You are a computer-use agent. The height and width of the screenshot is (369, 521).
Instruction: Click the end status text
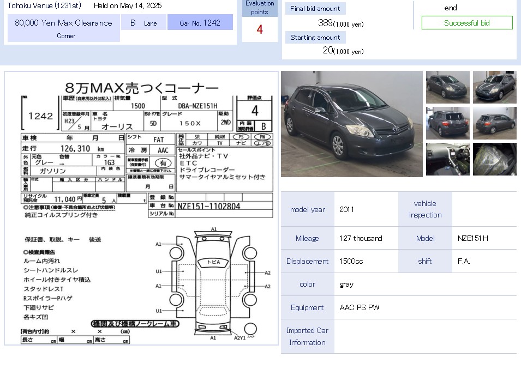451,8
